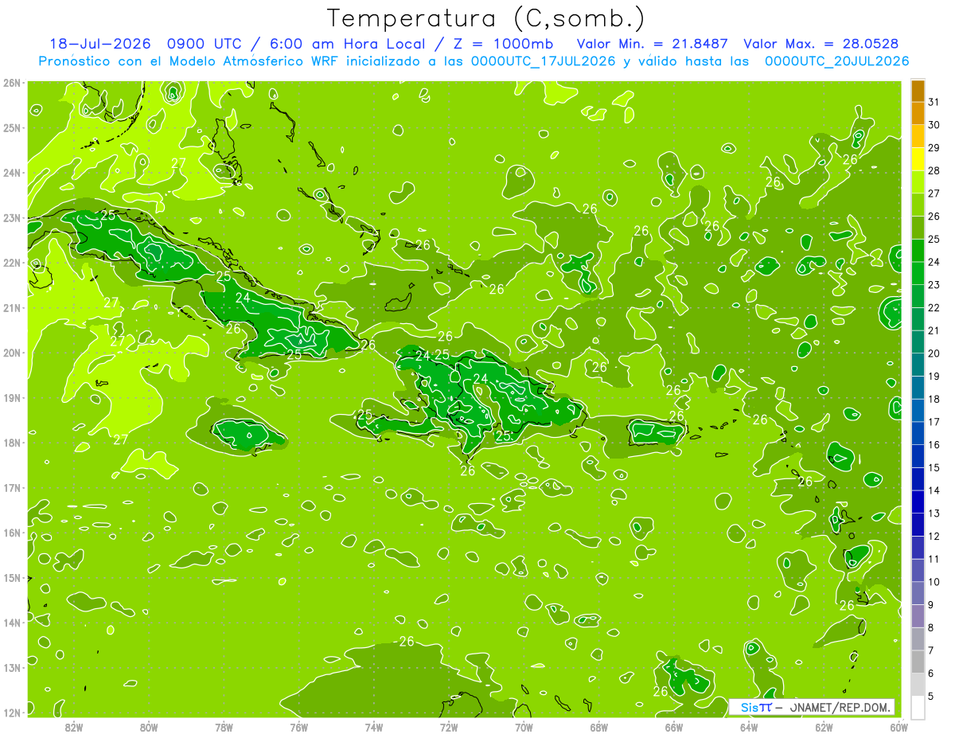This screenshot has width=955, height=738.
Task: Click the '16N' latitude label
Action: (12, 533)
